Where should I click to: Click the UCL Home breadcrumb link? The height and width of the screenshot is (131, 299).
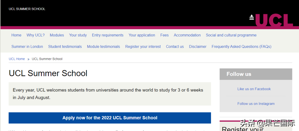click(17, 59)
